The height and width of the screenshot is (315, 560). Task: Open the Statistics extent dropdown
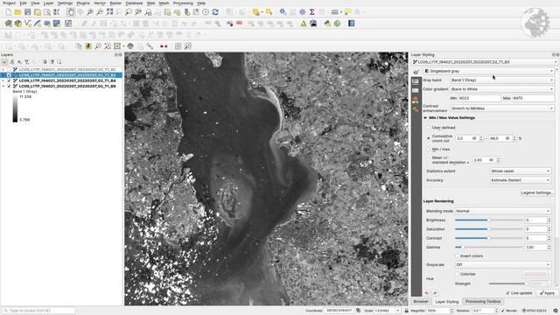520,171
